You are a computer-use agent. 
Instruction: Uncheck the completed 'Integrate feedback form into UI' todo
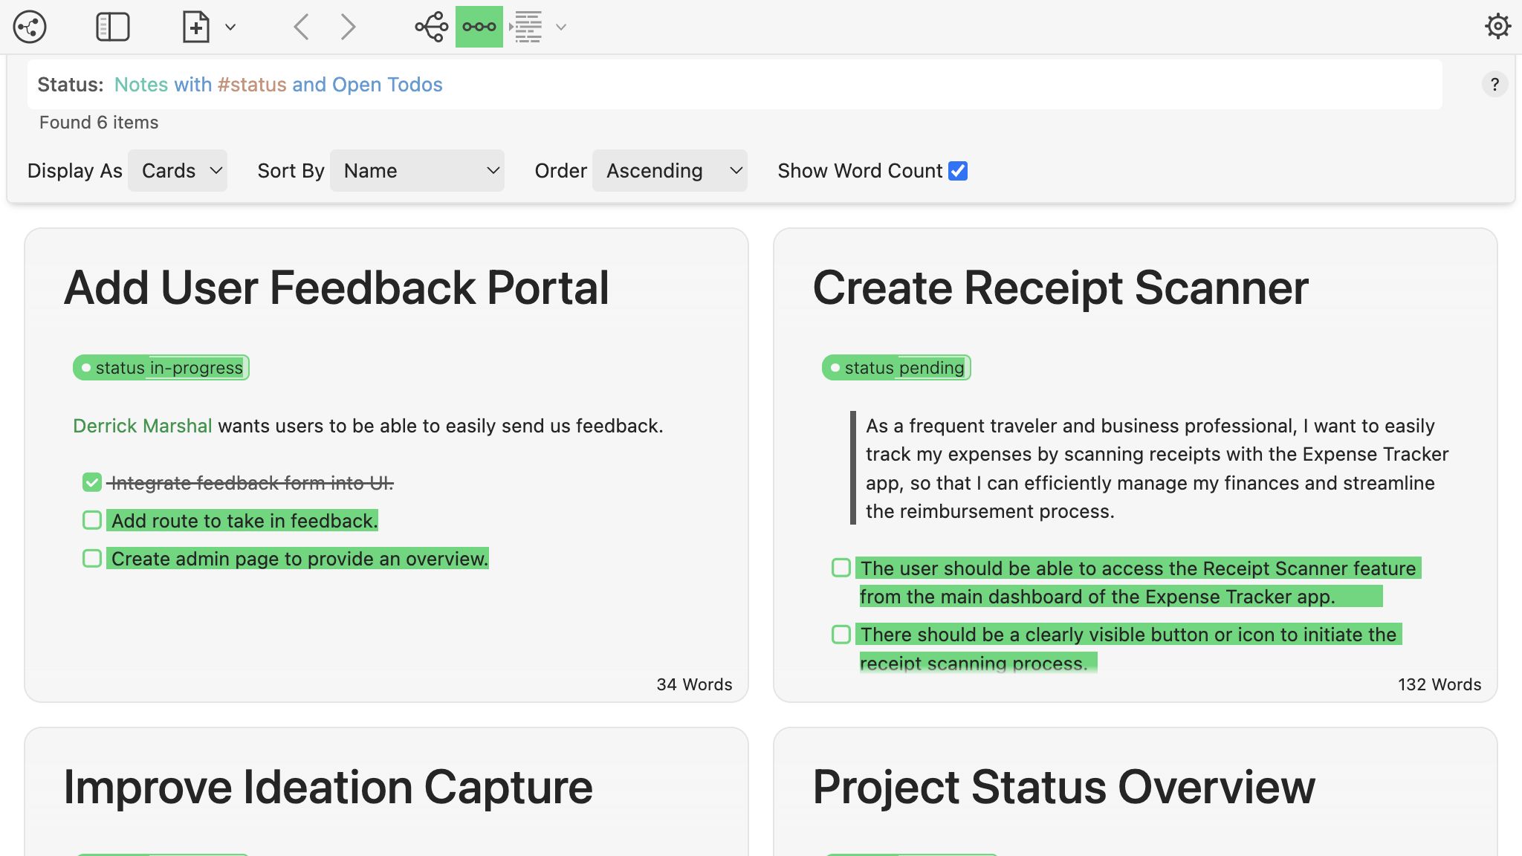click(x=91, y=481)
